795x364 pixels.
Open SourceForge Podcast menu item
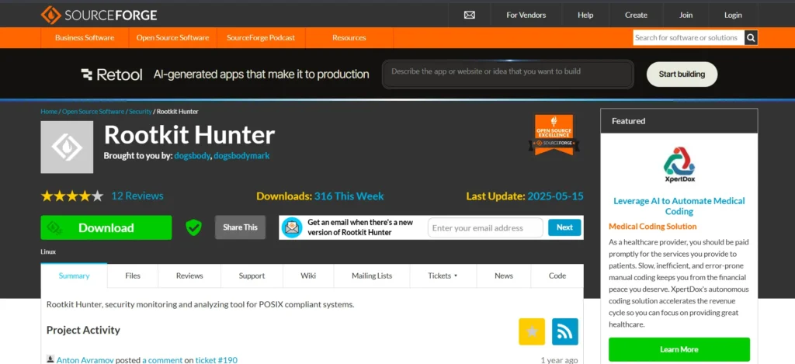point(261,37)
